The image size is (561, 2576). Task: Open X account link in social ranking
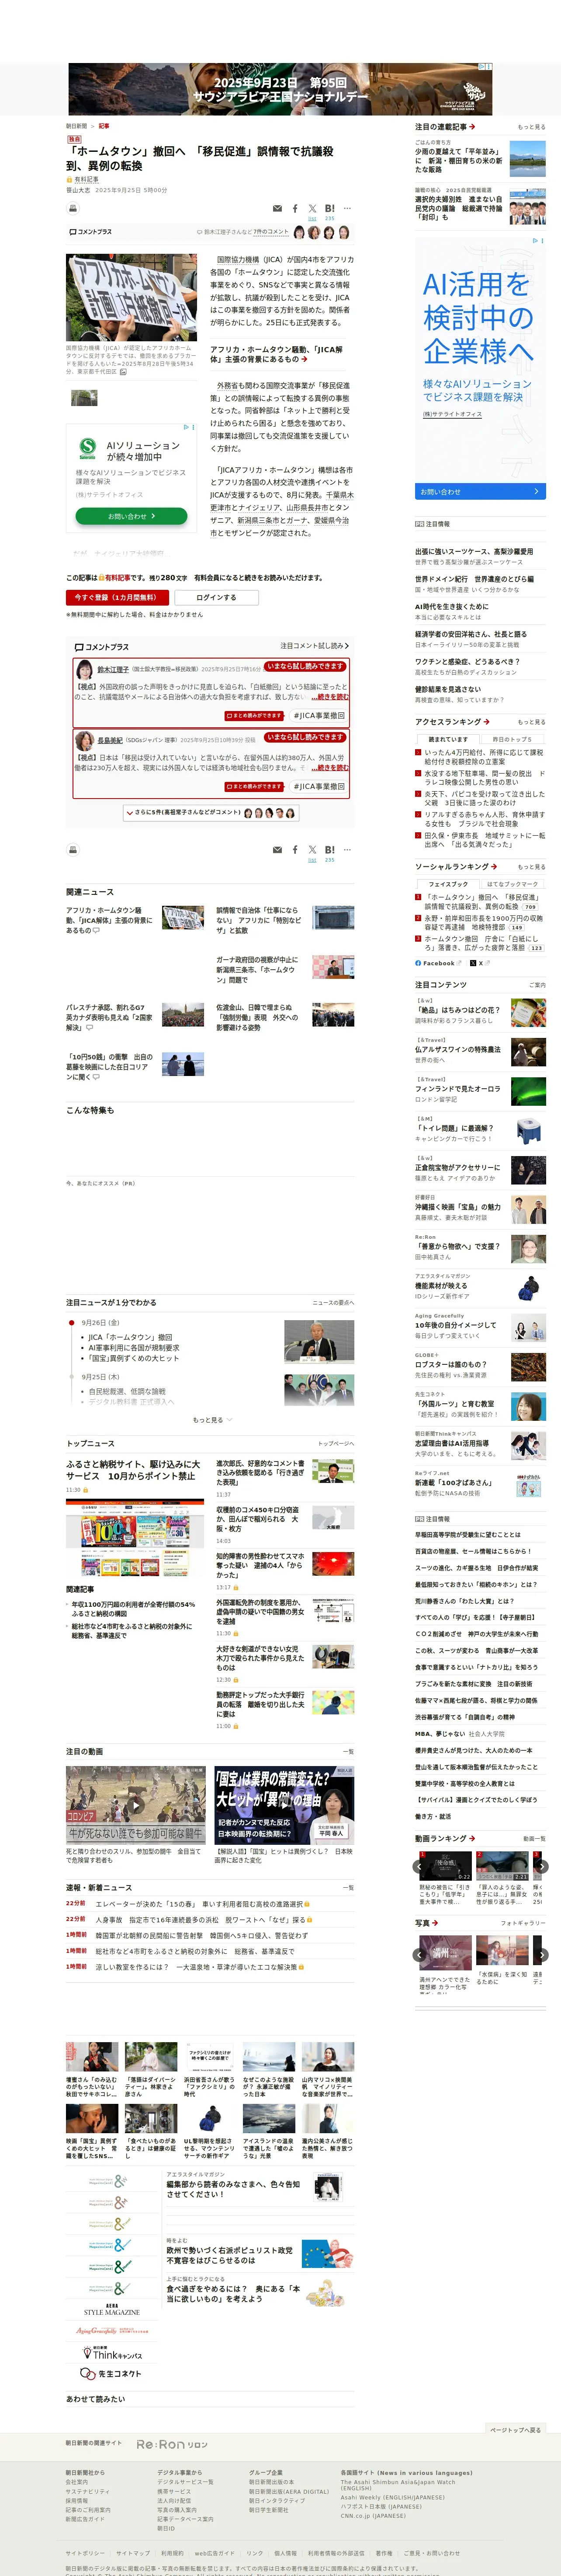[481, 963]
